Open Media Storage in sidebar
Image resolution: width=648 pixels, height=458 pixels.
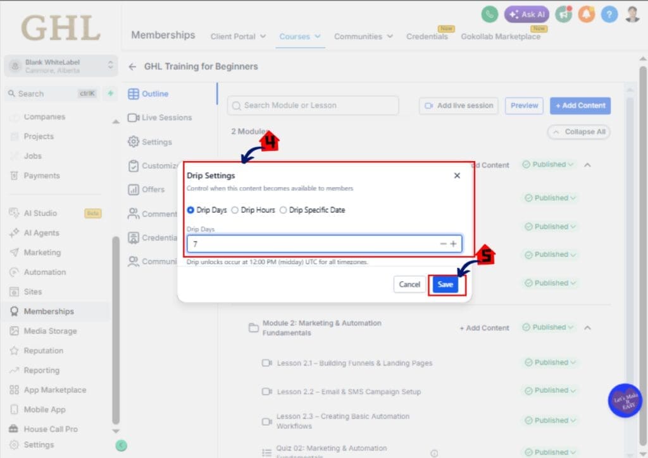[50, 331]
